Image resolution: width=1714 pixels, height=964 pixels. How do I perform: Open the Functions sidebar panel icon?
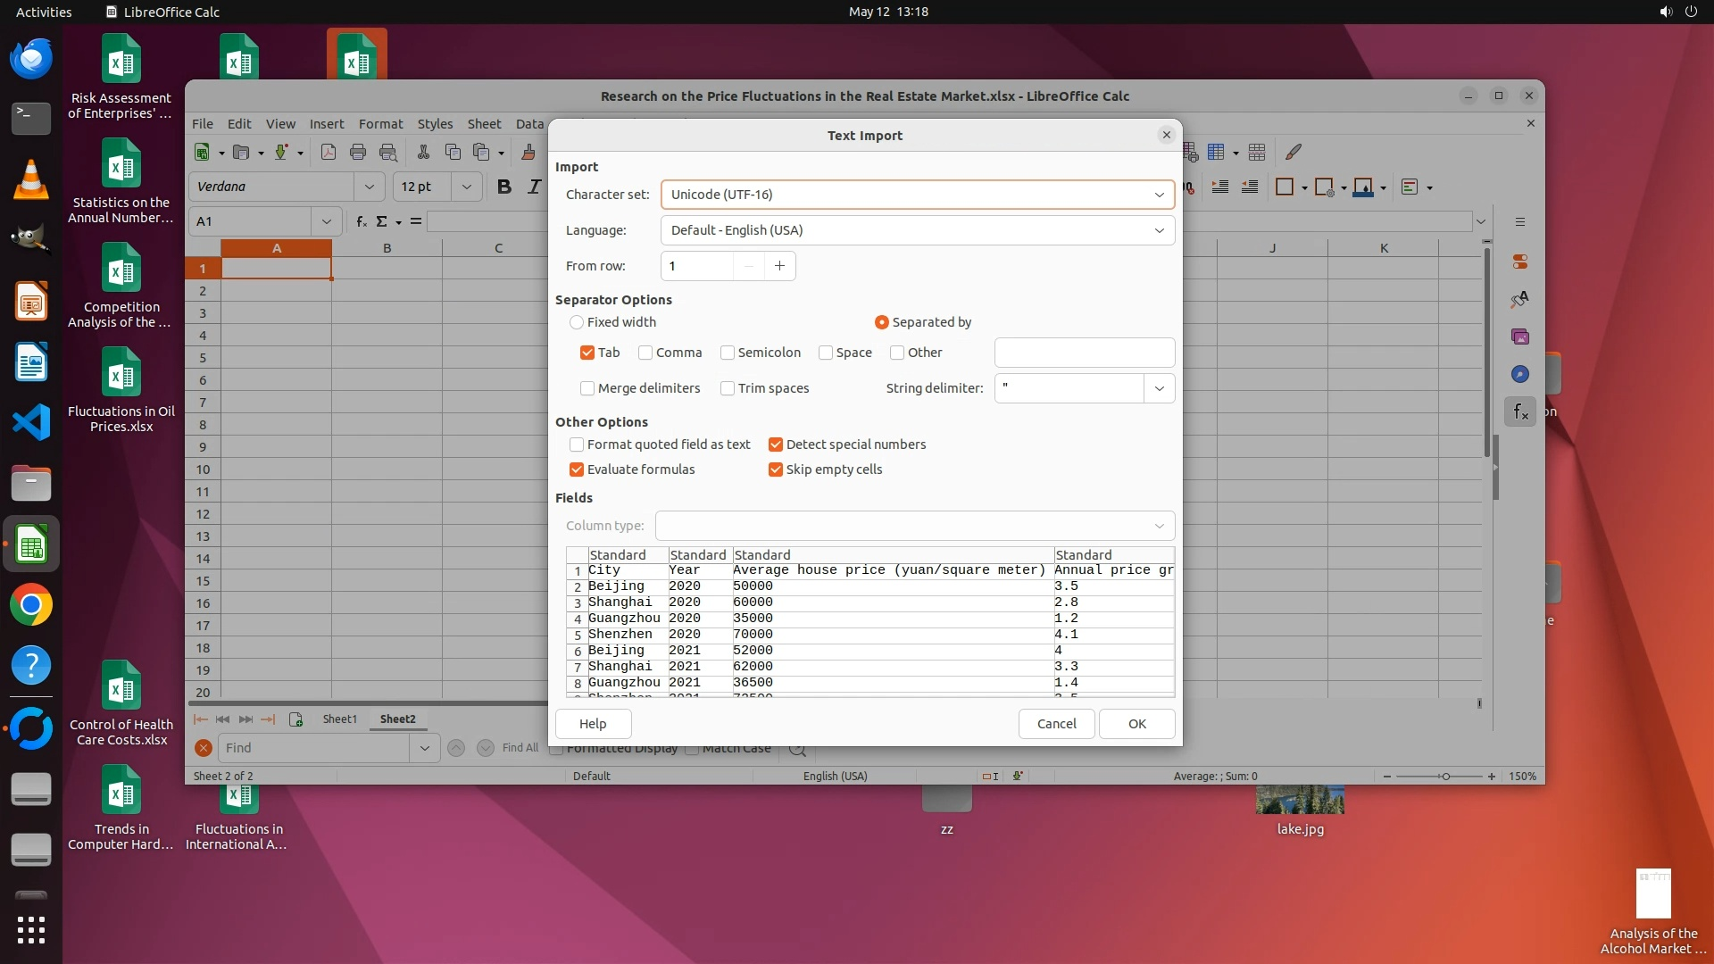tap(1520, 411)
